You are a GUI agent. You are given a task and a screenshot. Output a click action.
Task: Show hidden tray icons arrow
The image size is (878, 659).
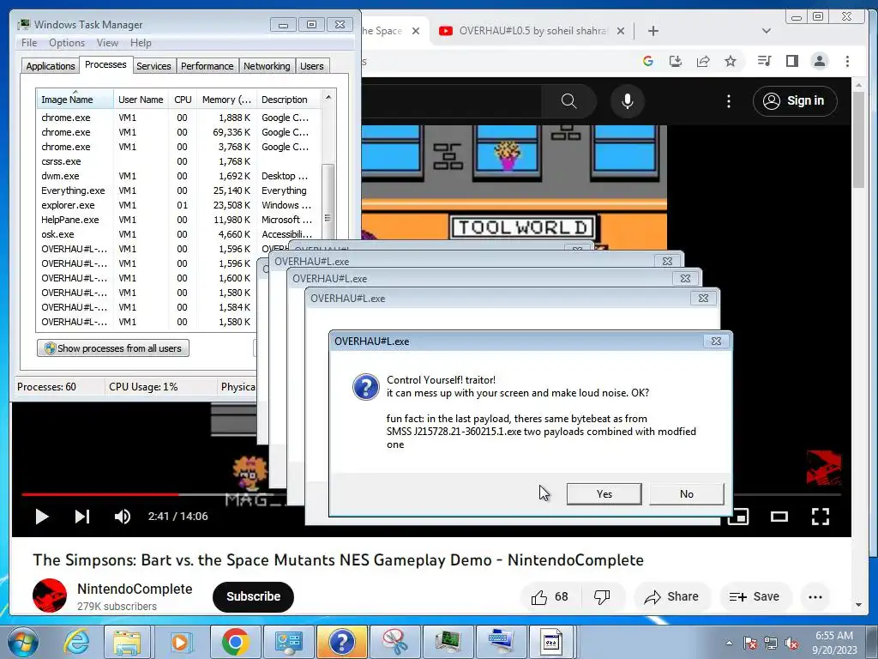tap(729, 643)
